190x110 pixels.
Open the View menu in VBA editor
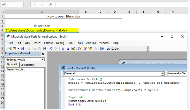27,43
